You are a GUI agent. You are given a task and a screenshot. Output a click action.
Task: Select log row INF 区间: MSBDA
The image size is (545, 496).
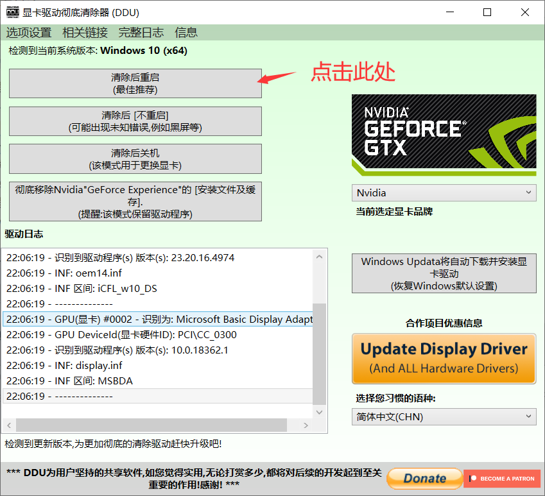157,381
